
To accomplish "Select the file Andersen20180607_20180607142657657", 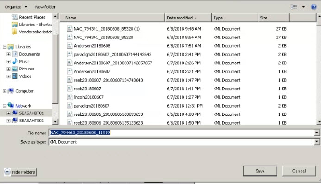I will (x=113, y=63).
